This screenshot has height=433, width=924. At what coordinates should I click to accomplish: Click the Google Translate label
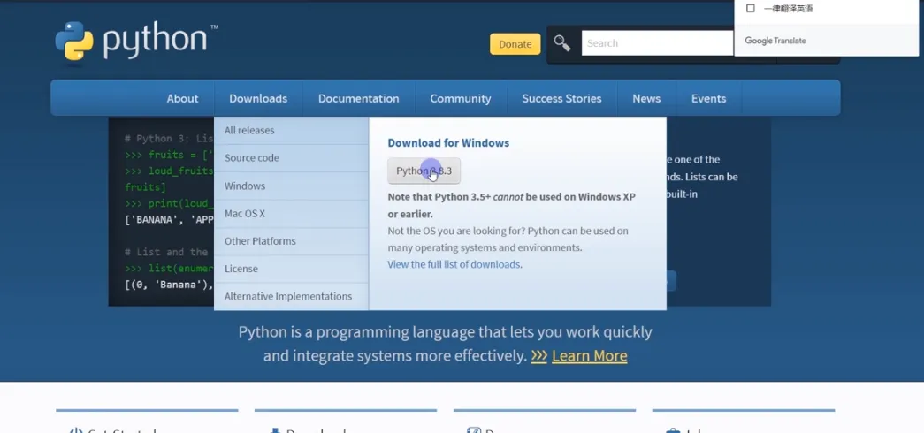pos(775,41)
